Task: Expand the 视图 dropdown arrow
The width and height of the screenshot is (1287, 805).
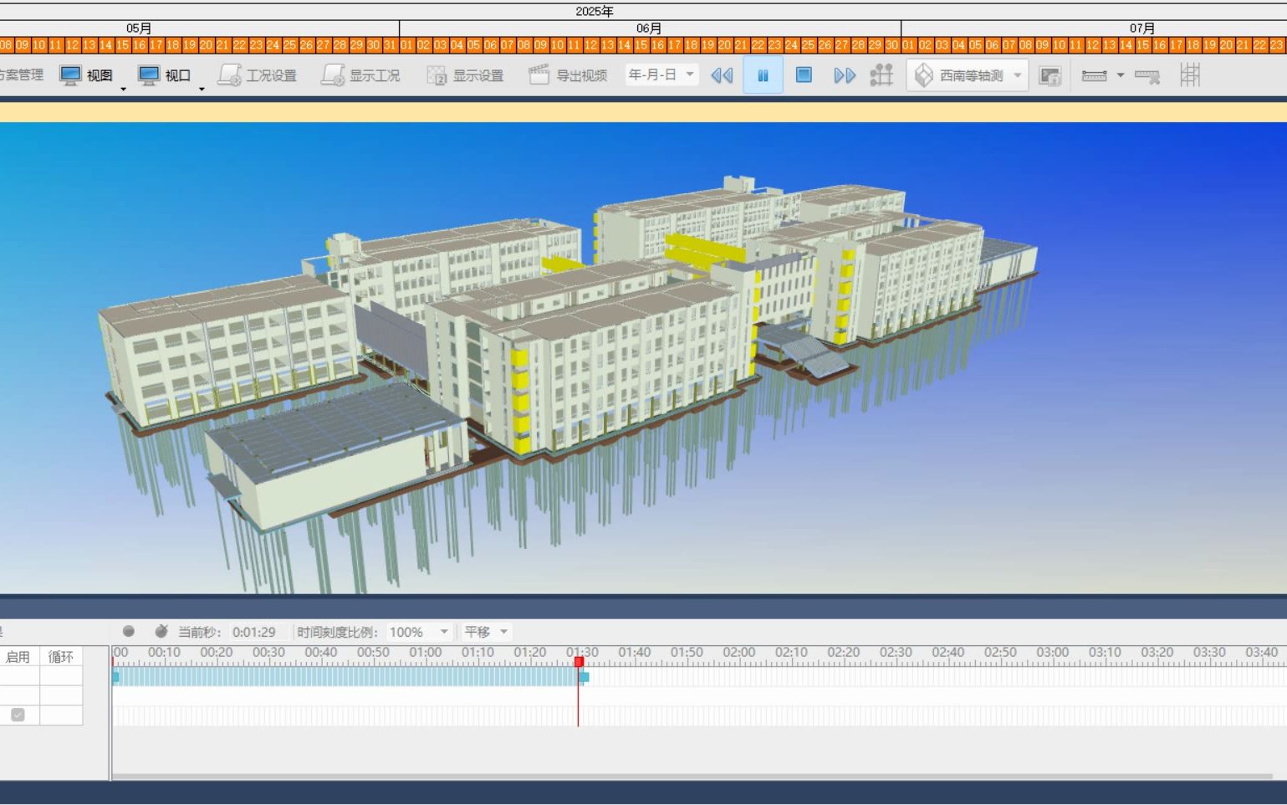Action: tap(123, 89)
